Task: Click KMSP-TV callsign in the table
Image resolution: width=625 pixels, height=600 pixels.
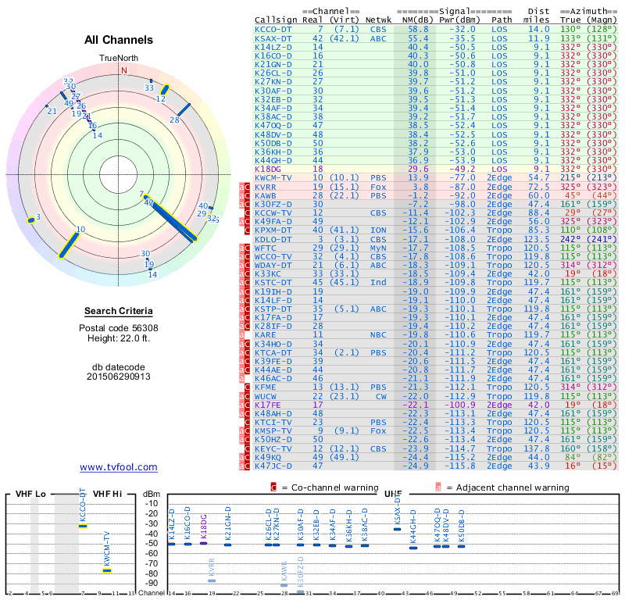Action: 273,431
